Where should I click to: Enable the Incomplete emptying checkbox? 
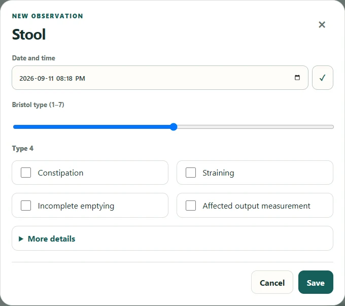[26, 206]
